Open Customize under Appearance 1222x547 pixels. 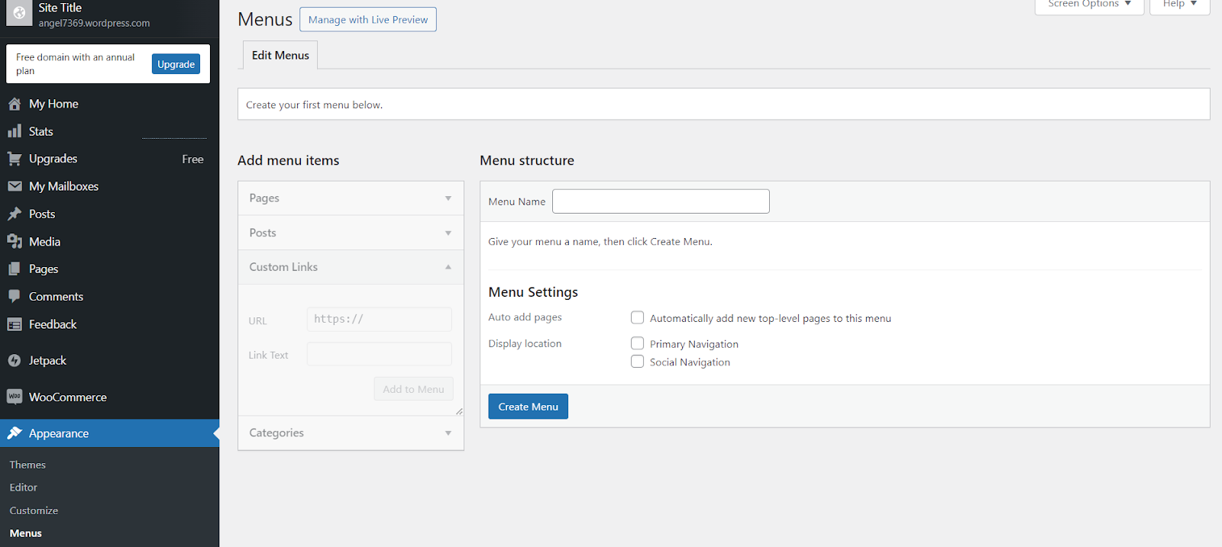tap(34, 510)
